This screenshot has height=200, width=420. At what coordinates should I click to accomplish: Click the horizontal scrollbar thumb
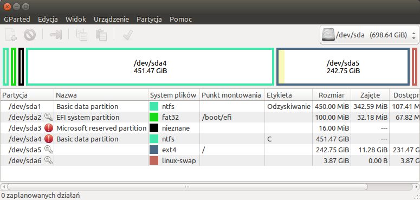coord(187,186)
